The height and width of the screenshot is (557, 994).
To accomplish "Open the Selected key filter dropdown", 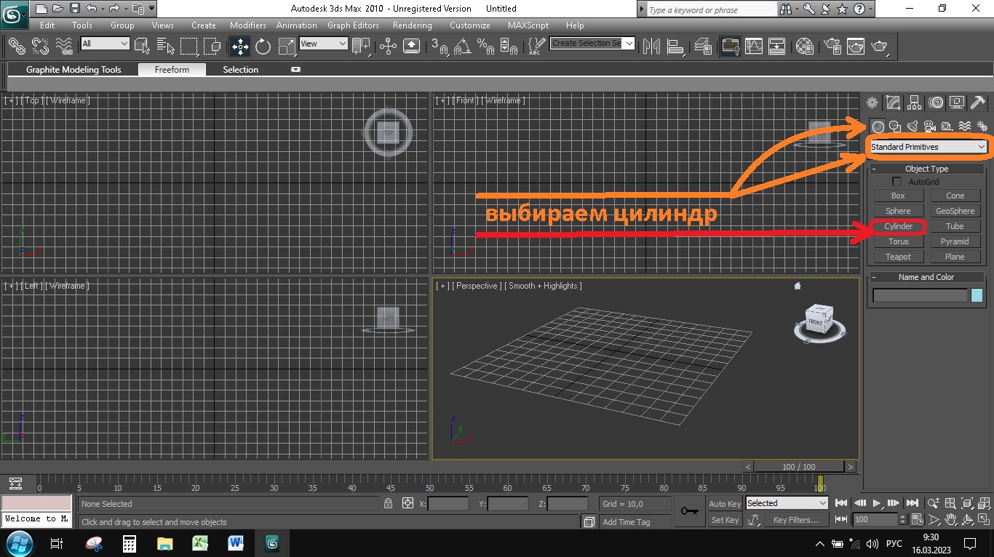I will click(x=787, y=503).
